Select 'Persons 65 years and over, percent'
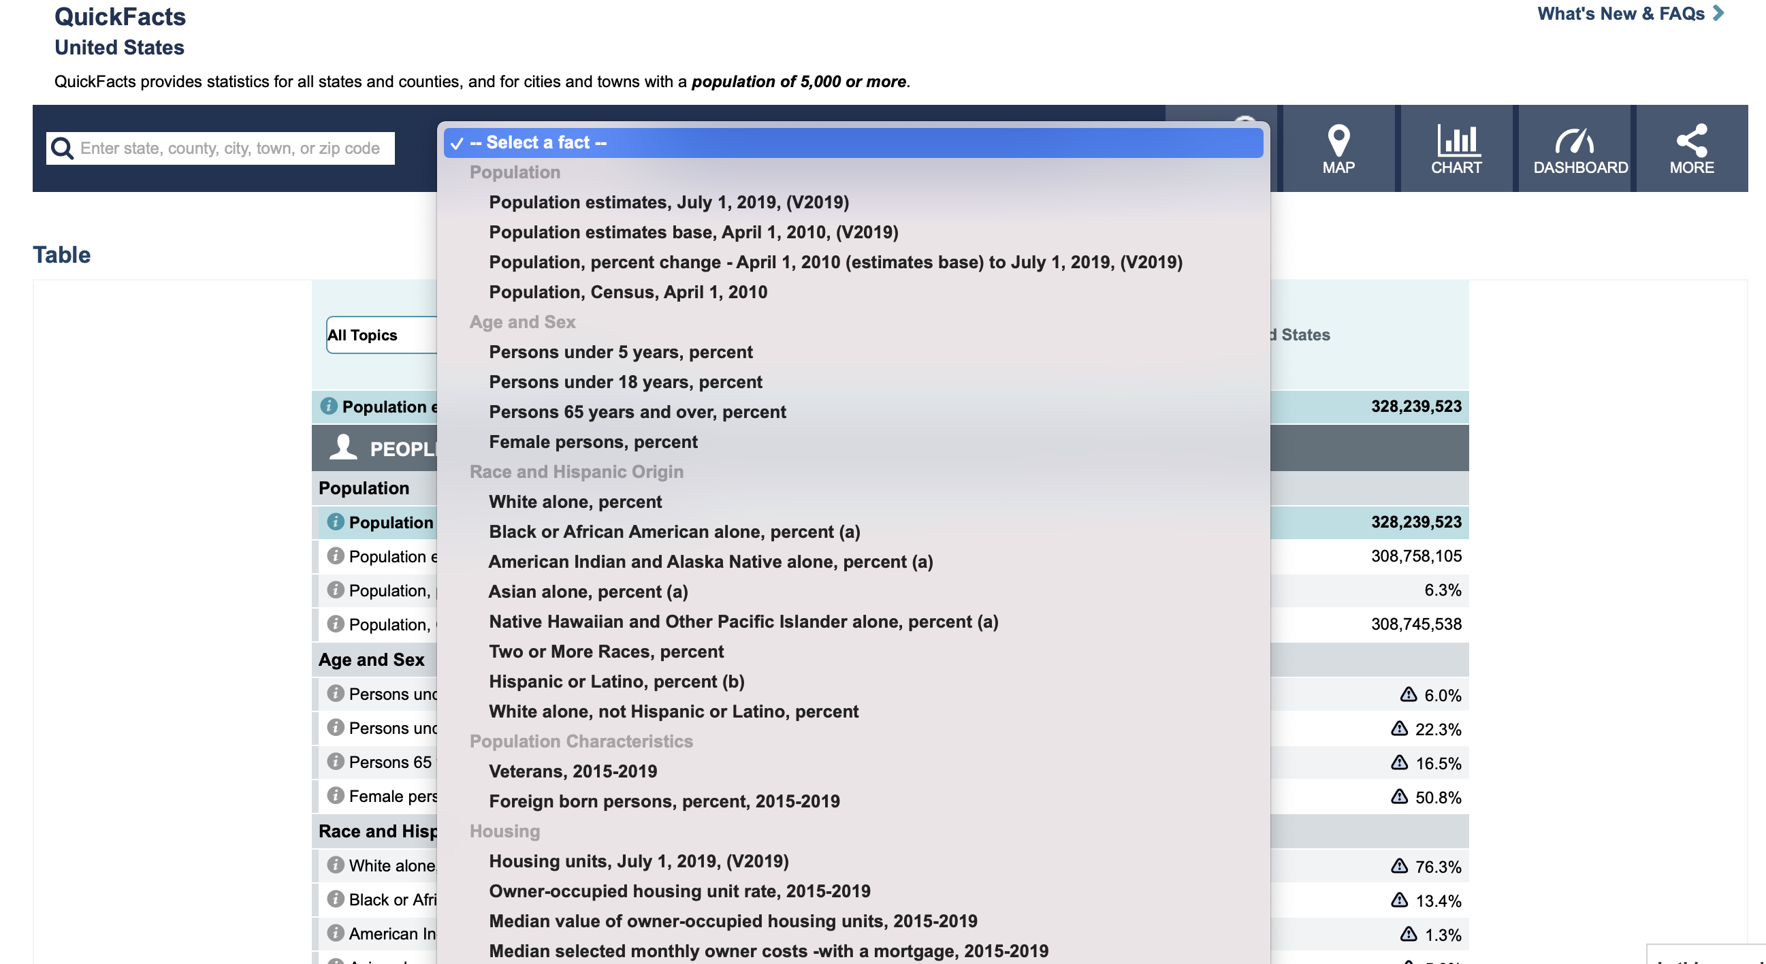 pos(637,412)
